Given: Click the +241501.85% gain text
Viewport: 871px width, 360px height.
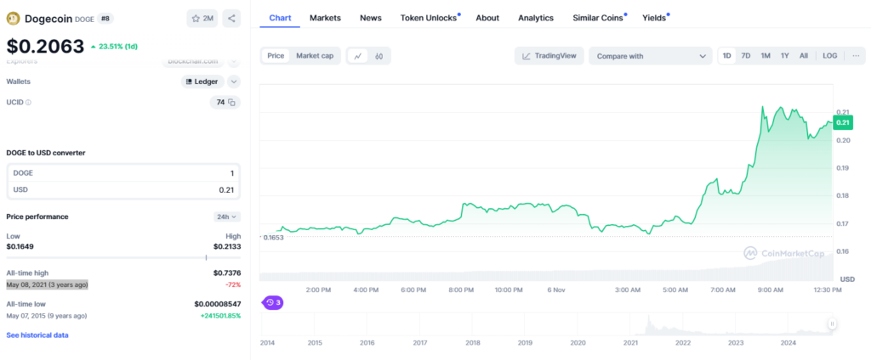Looking at the screenshot, I should pos(220,316).
